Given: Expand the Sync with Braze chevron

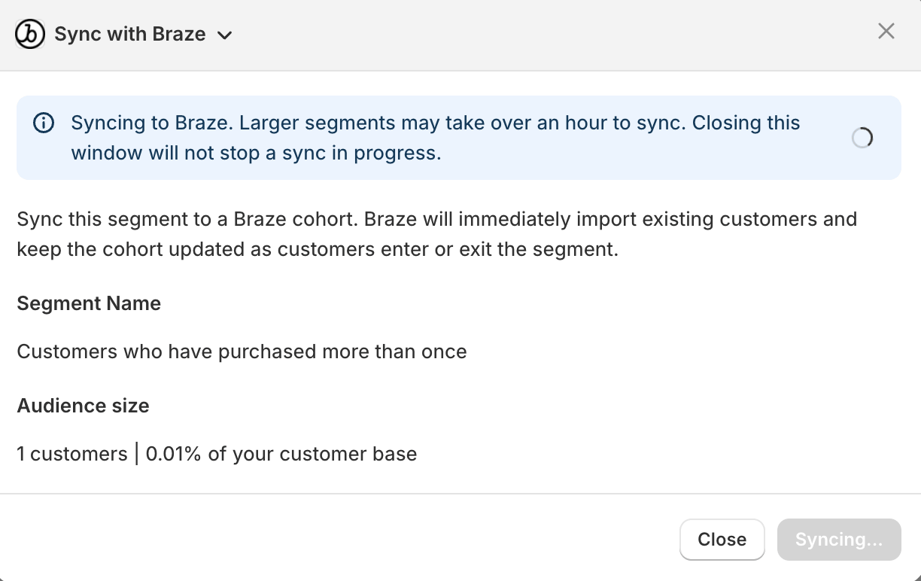Looking at the screenshot, I should (224, 35).
